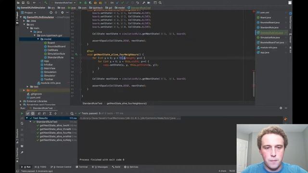Open pom.xml from the right file list
308x173 pixels.
[x=263, y=12]
